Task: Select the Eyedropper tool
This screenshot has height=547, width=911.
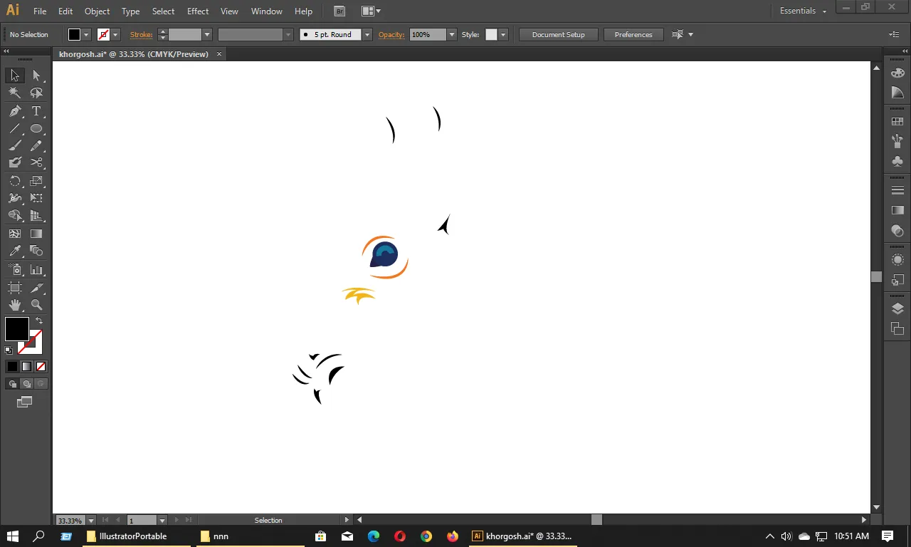Action: pyautogui.click(x=15, y=251)
